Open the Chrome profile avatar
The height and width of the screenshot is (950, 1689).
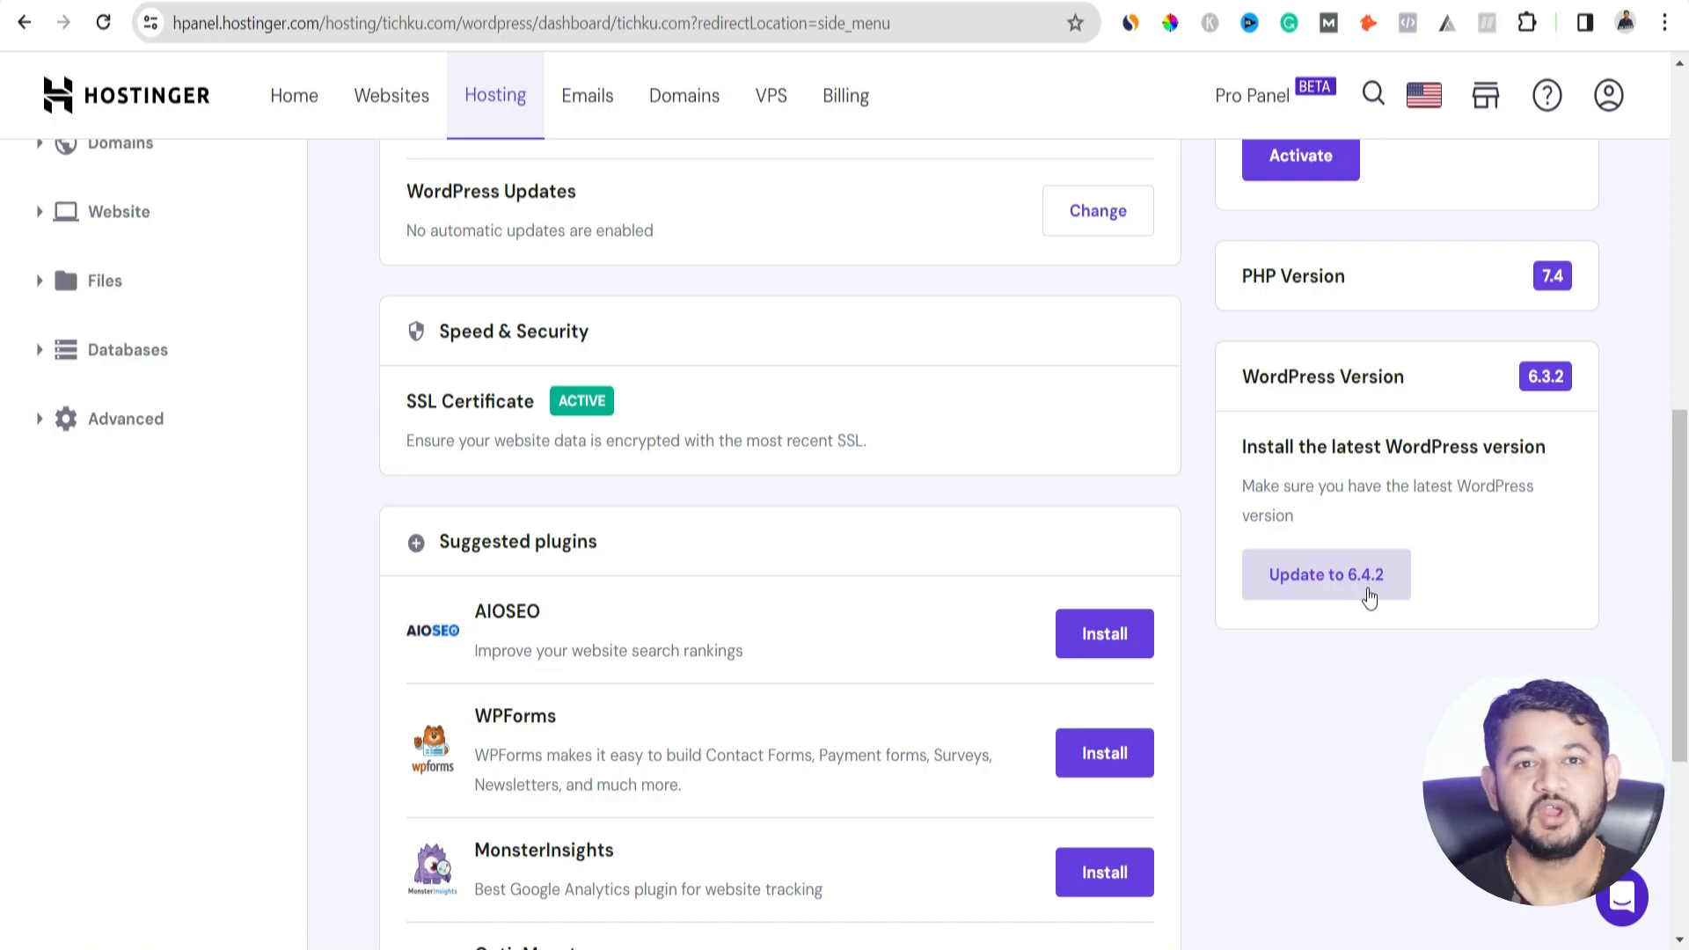tap(1625, 23)
